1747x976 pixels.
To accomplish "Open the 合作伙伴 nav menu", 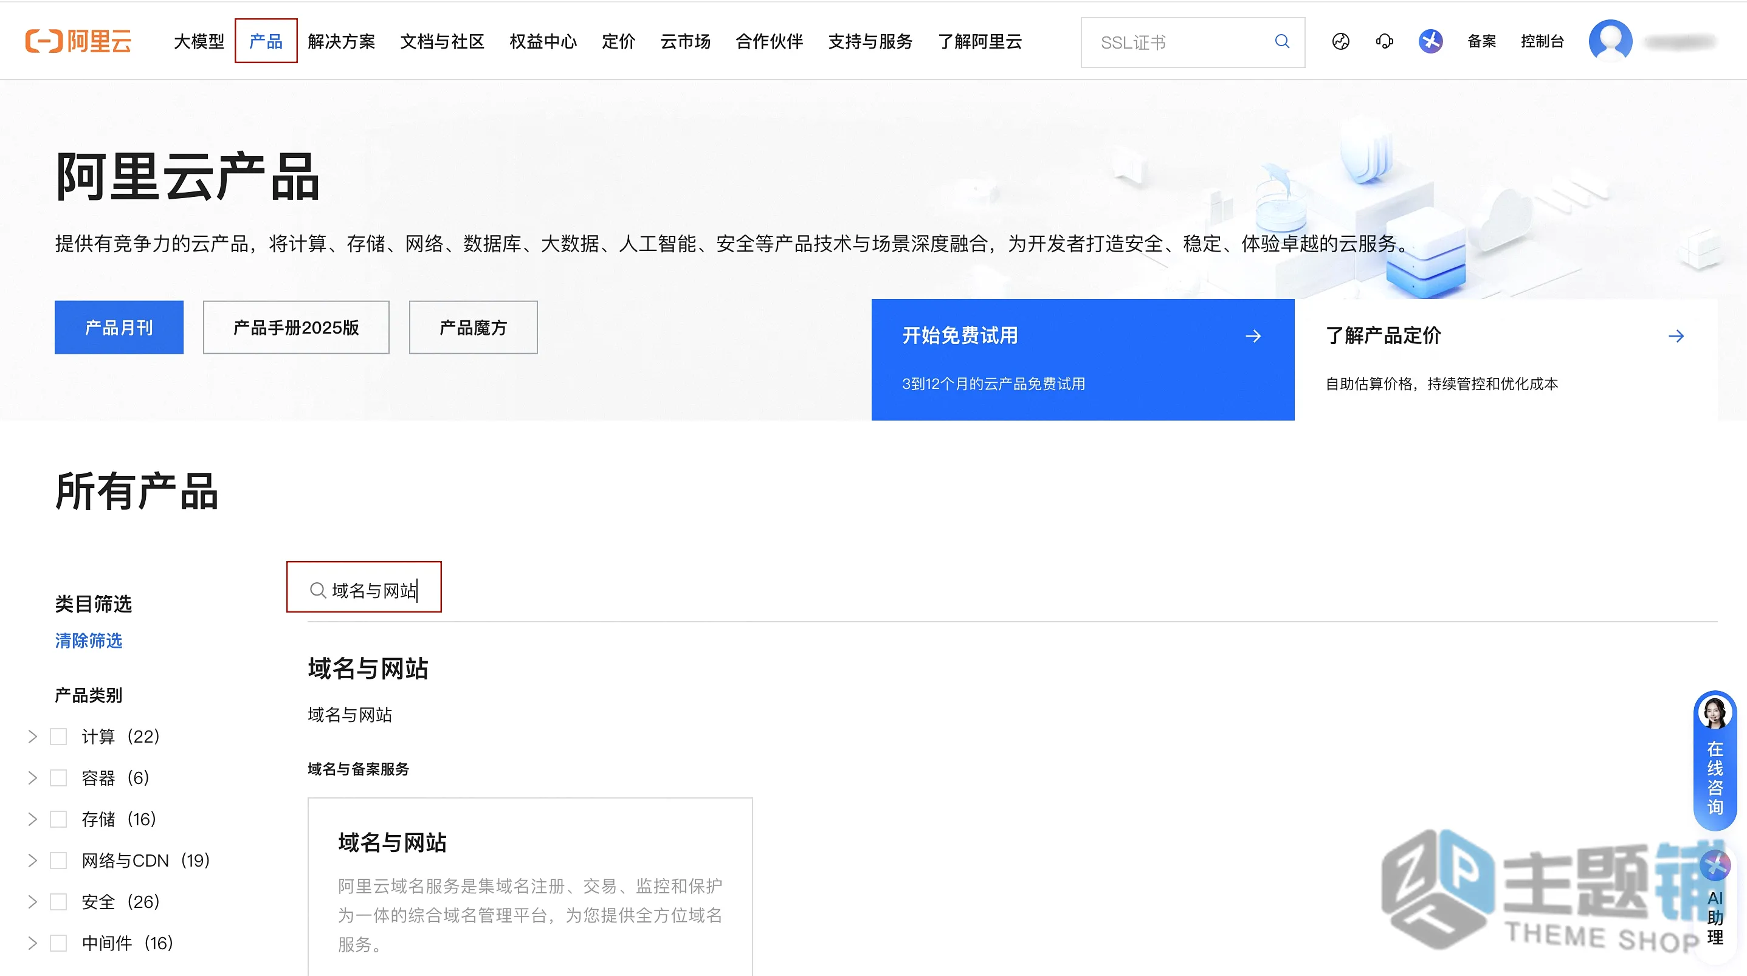I will [770, 41].
